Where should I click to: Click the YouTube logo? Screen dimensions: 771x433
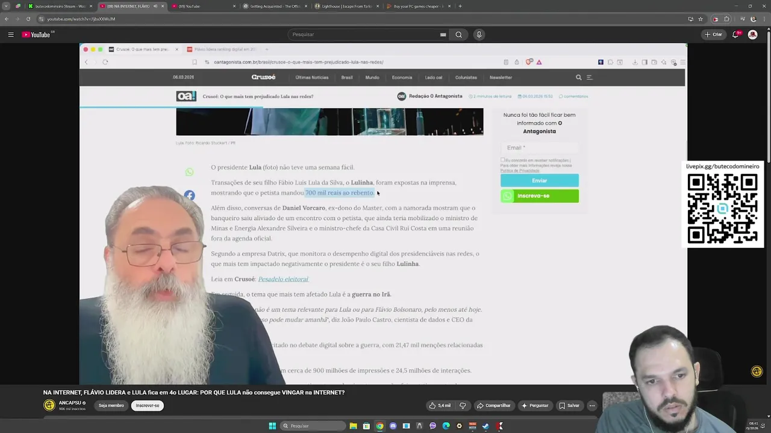pyautogui.click(x=37, y=35)
